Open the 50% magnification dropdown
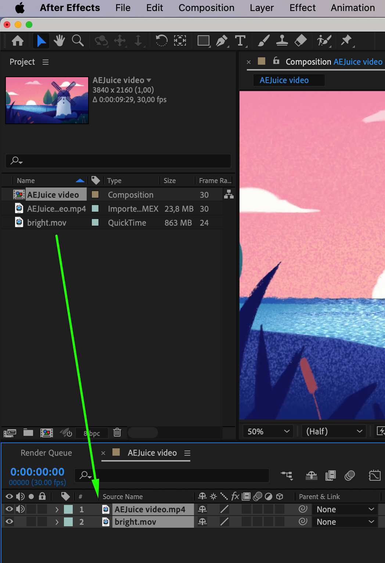385x563 pixels. click(268, 431)
